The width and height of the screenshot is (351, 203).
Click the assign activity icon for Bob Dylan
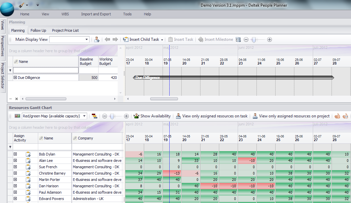click(28, 154)
